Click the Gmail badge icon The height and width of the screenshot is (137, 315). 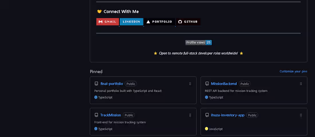click(x=107, y=22)
